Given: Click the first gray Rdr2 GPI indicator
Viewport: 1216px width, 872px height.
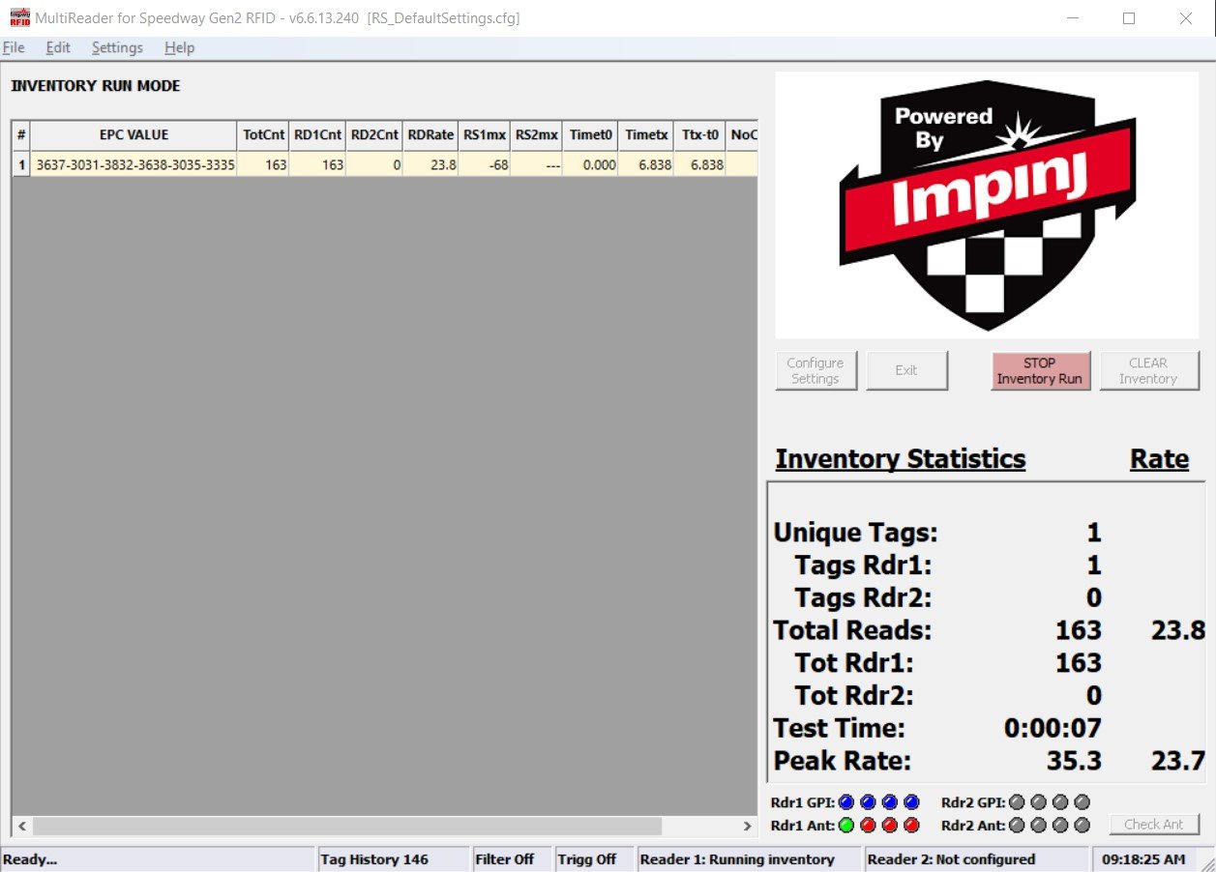Looking at the screenshot, I should point(1017,802).
